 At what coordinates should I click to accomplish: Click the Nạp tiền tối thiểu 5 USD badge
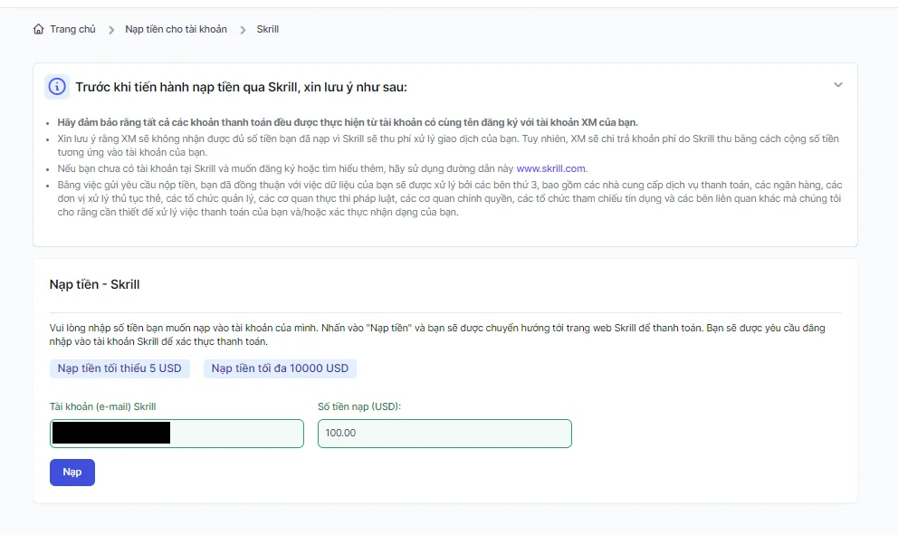(x=119, y=368)
